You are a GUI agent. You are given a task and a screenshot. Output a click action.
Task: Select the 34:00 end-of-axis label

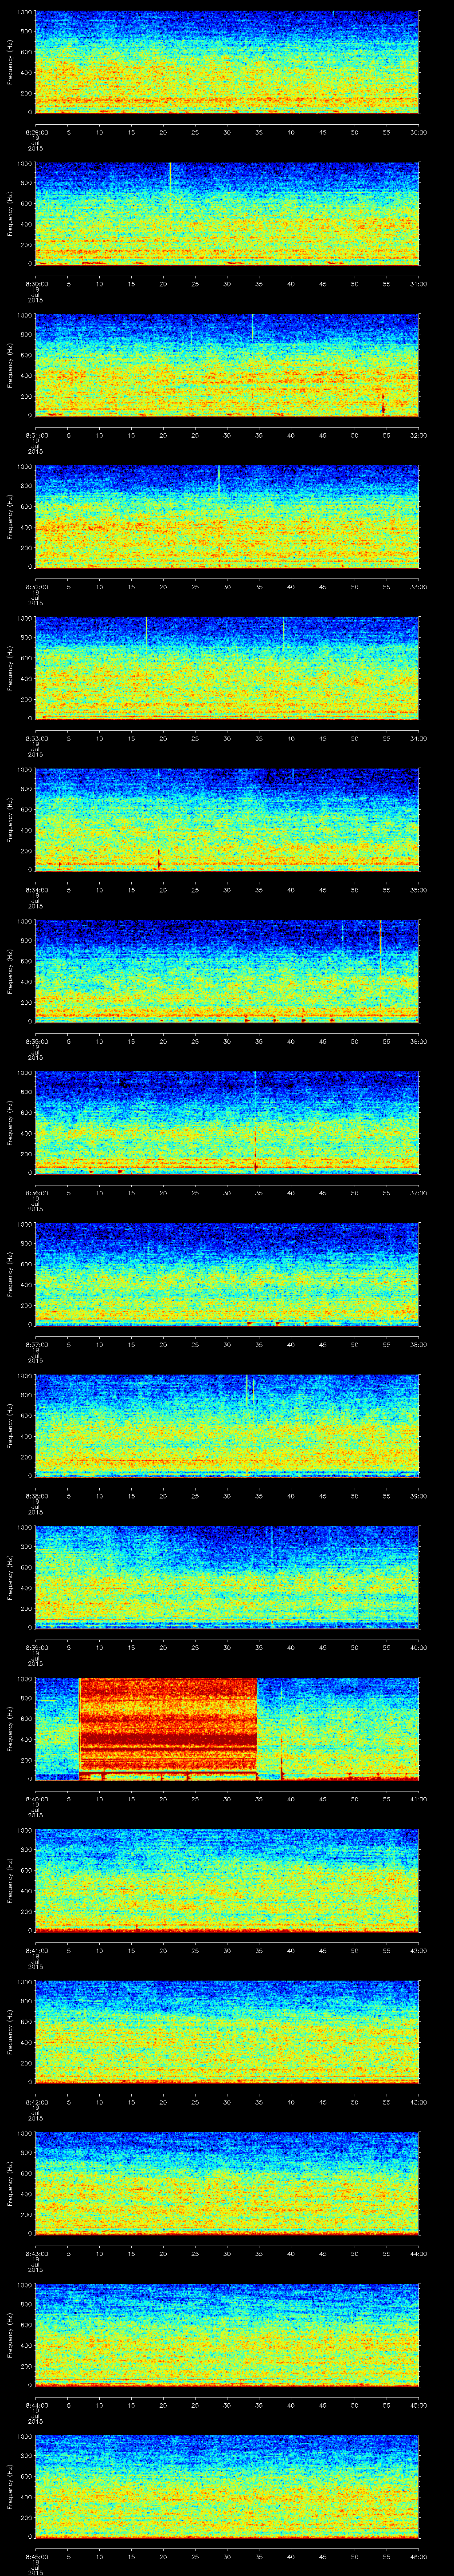[x=418, y=738]
